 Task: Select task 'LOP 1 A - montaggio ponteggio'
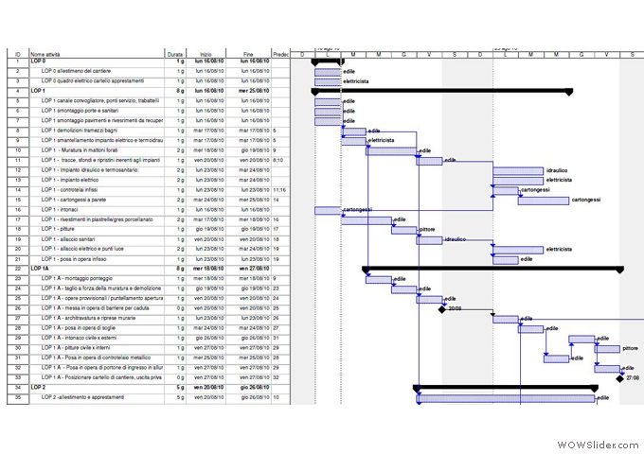[77, 278]
